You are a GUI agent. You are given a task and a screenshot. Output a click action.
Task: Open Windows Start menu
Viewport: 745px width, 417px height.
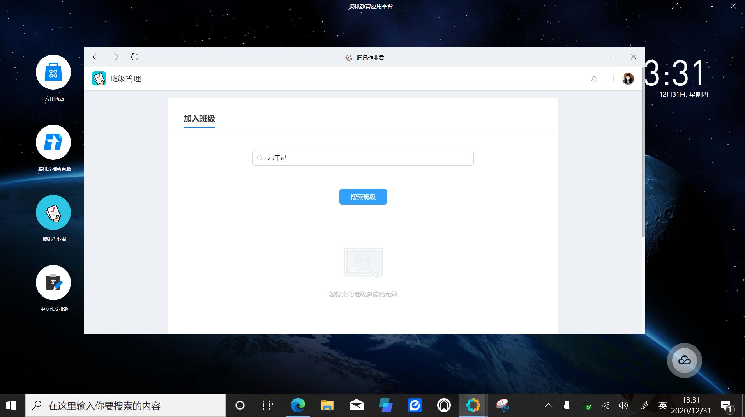point(11,405)
